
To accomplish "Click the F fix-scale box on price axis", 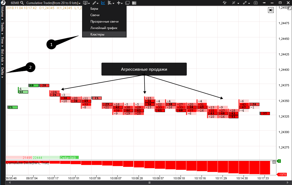I will [289, 8].
